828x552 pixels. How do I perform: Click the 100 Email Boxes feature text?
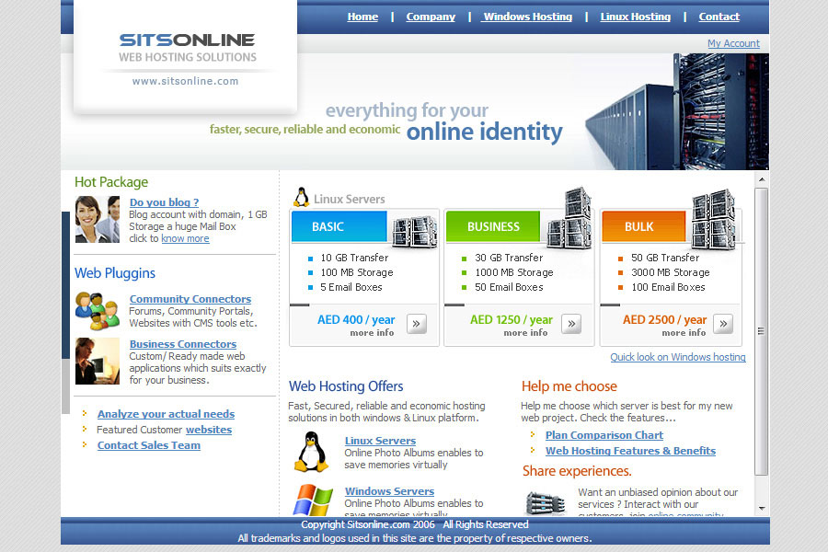(x=668, y=287)
